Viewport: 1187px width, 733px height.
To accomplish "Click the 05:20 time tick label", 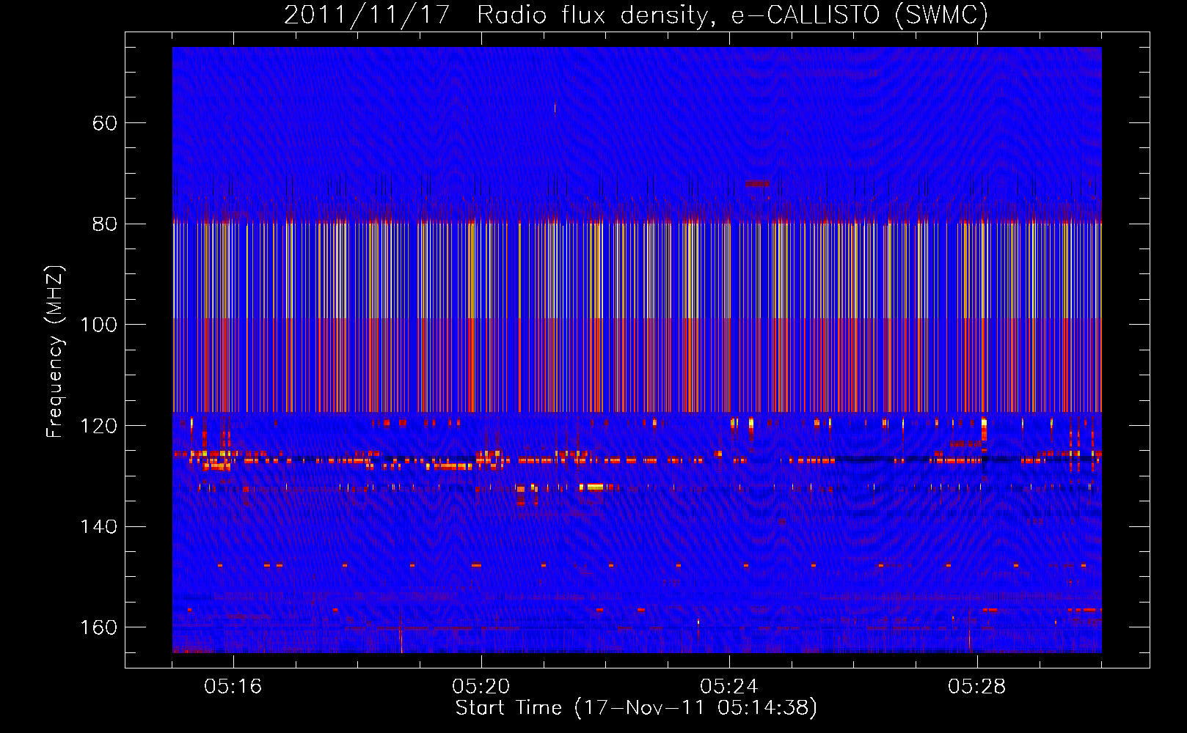I will [481, 687].
